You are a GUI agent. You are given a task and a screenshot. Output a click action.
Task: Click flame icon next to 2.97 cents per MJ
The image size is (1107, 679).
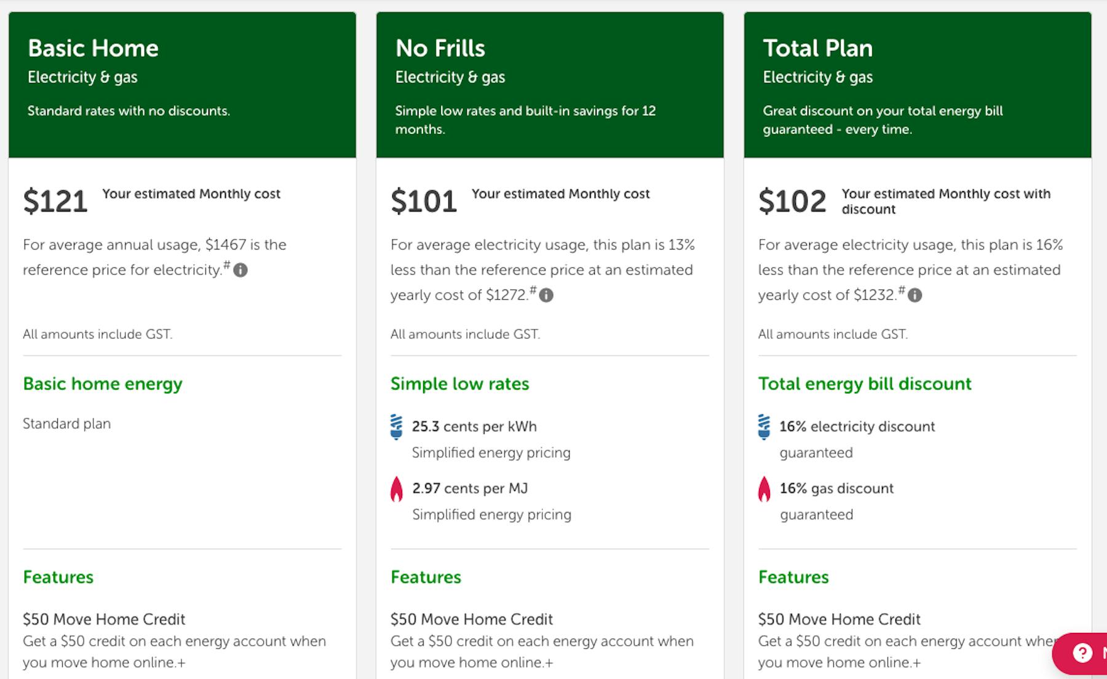397,489
